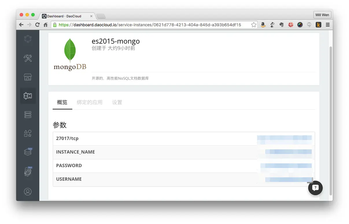Open the help chat bubble
Viewport: 349px width, 224px height.
coord(315,188)
